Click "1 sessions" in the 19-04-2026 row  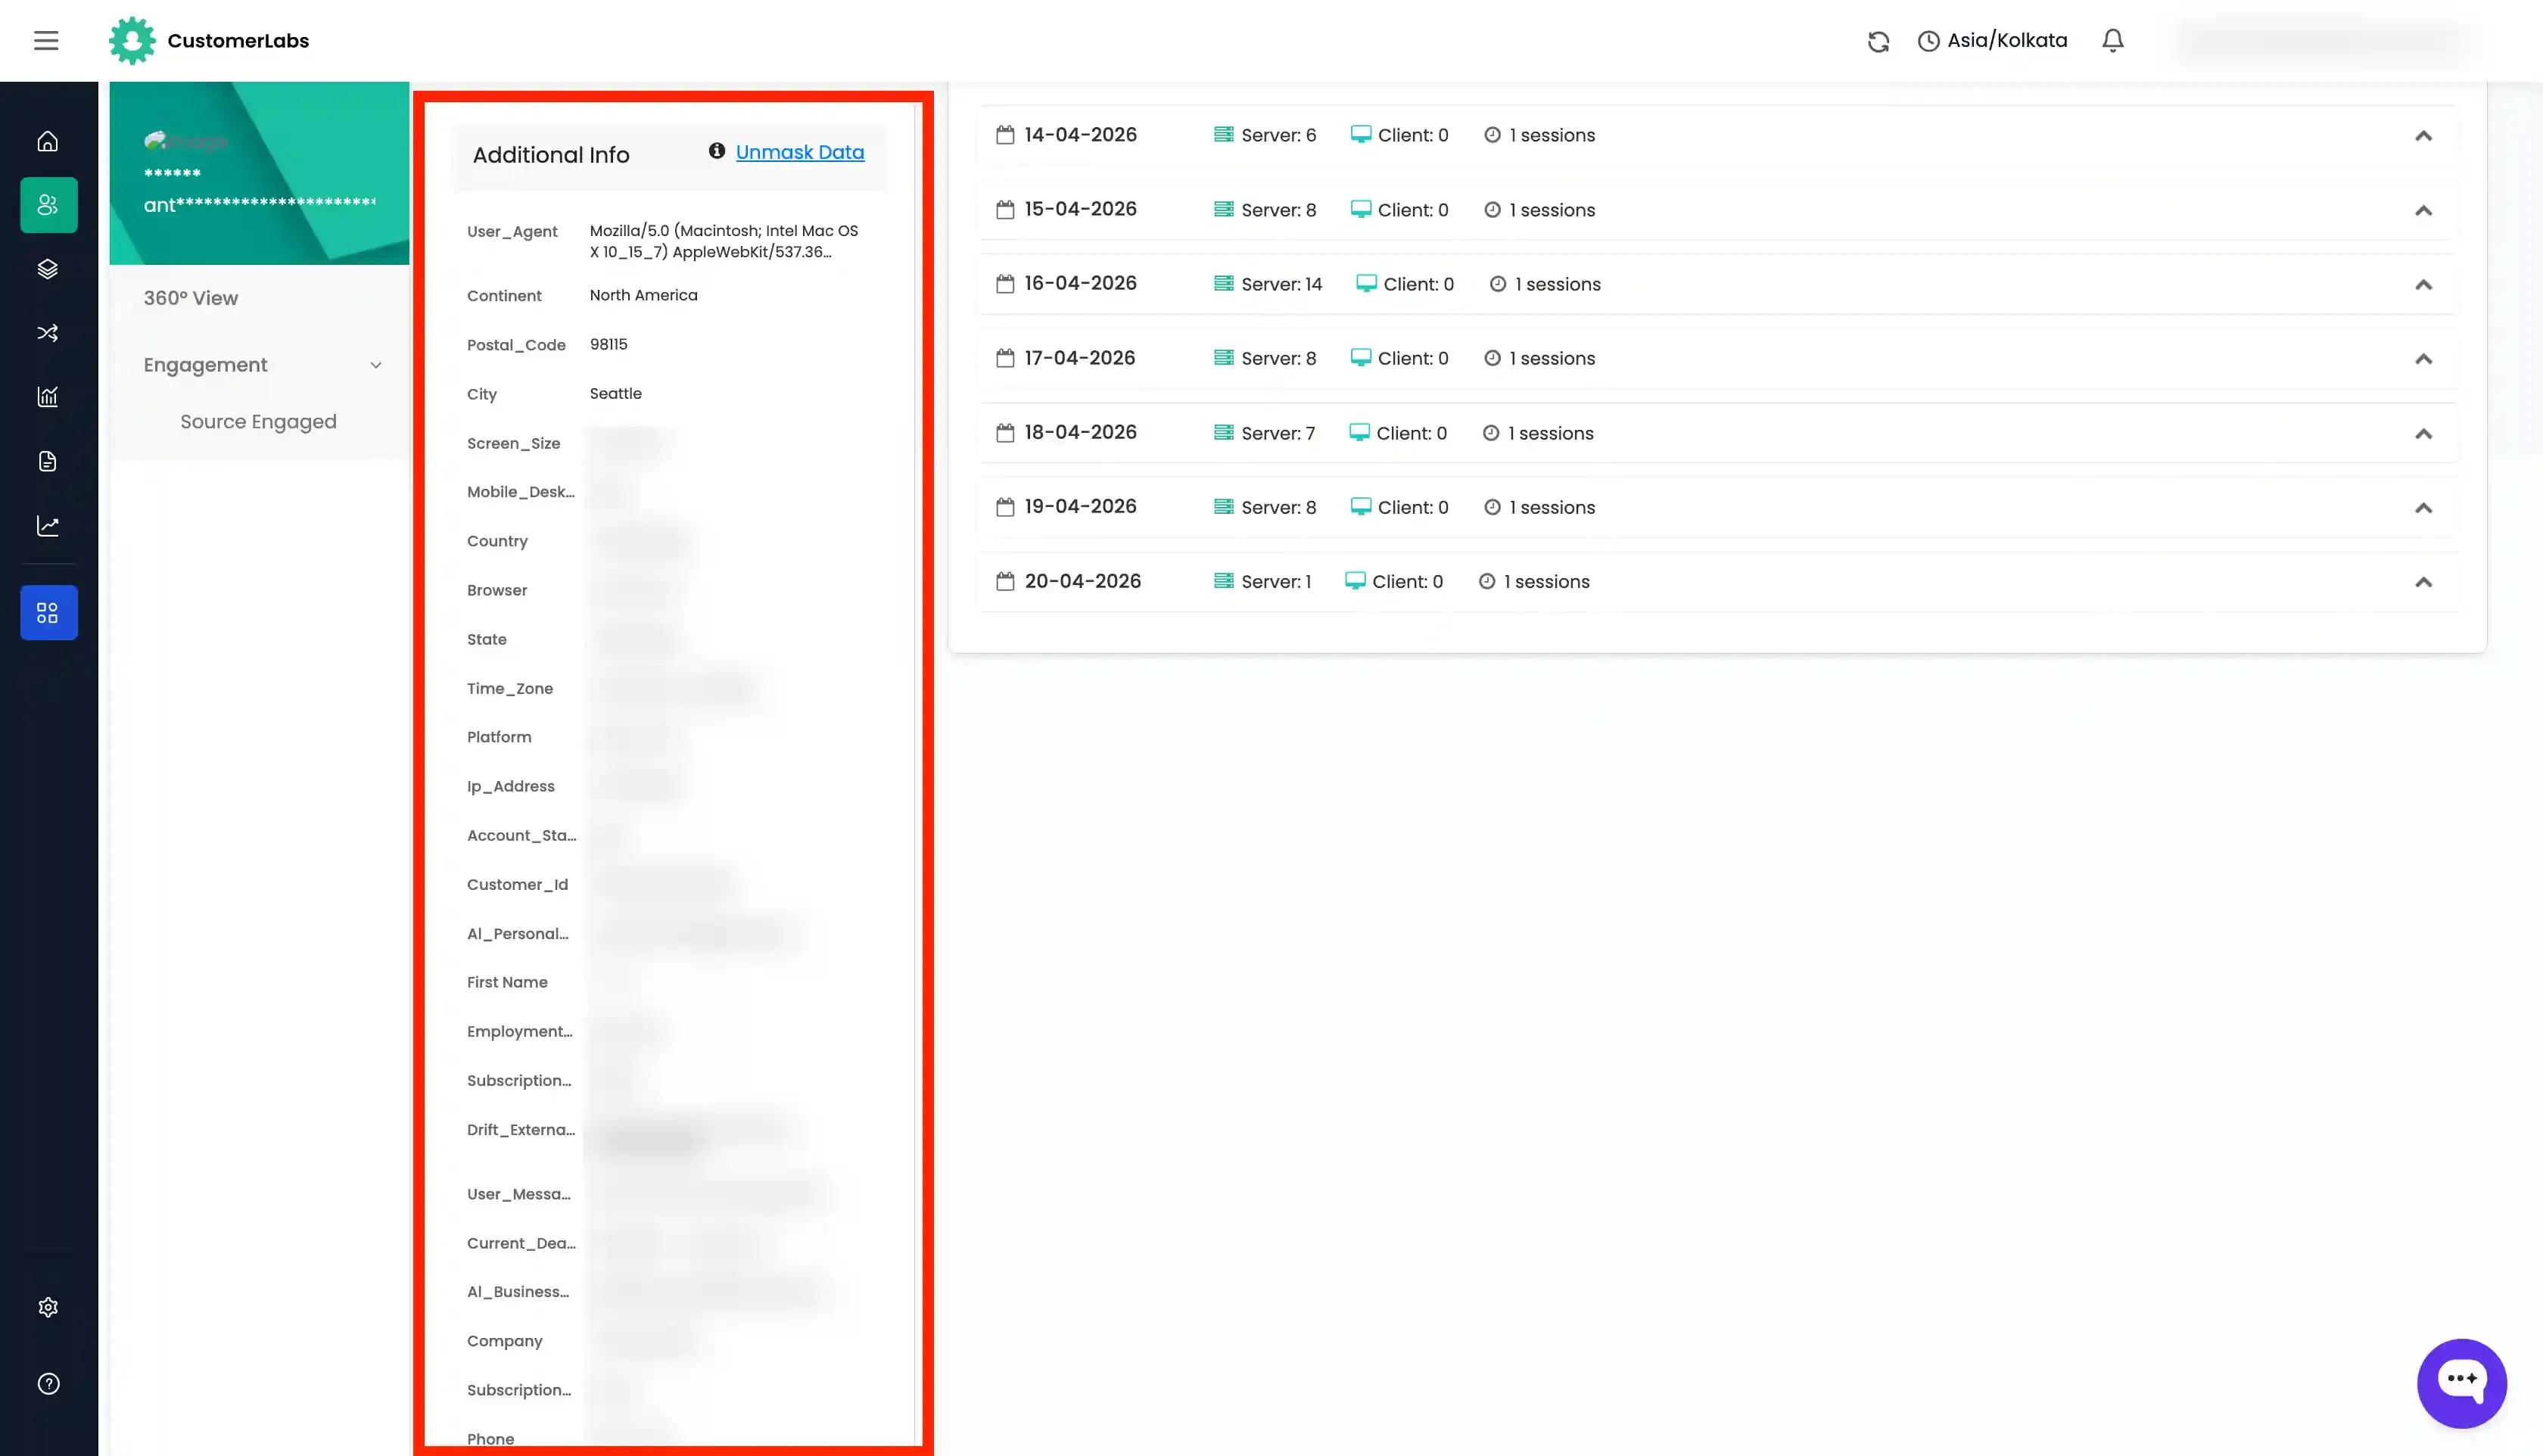click(x=1552, y=507)
